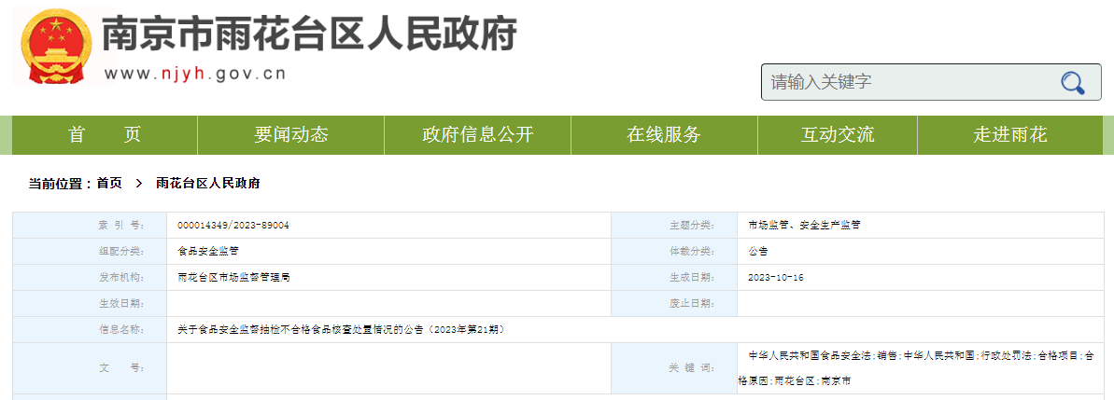
Task: Open the 互动交流 navigation item
Action: pos(838,135)
